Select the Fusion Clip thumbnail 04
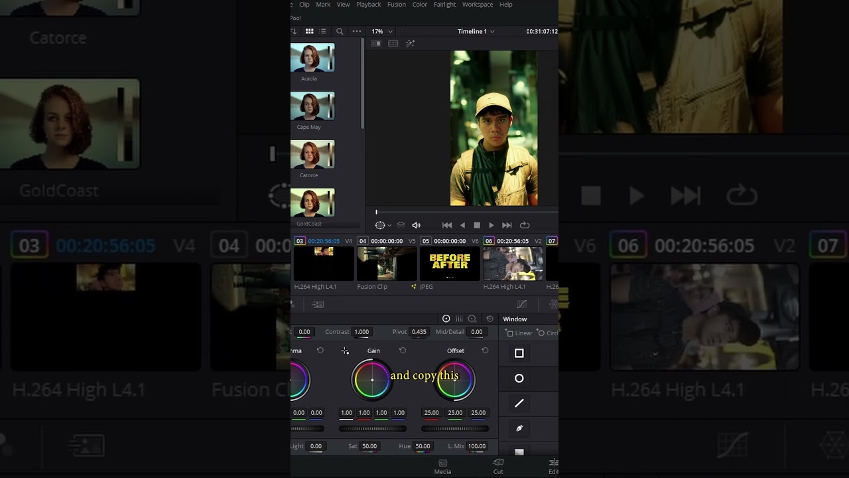The width and height of the screenshot is (849, 478). point(387,264)
